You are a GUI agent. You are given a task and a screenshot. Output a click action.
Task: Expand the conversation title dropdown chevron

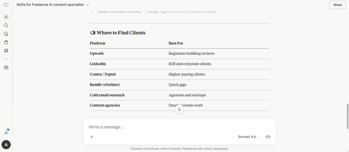[x=88, y=5]
